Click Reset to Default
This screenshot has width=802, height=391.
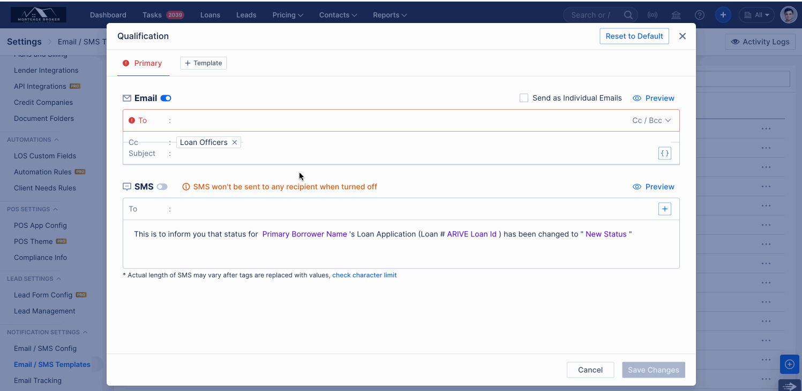coord(634,36)
